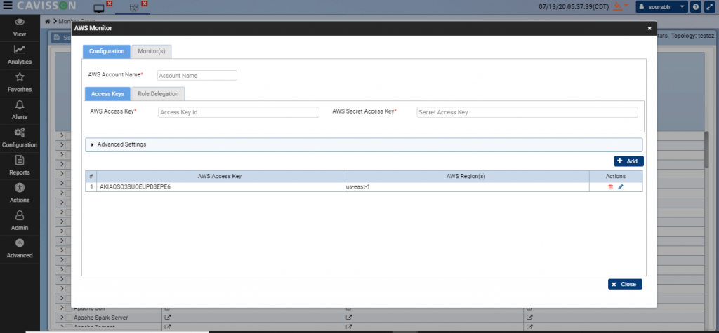Open the sourabh user dropdown
This screenshot has width=719, height=333.
(661, 7)
